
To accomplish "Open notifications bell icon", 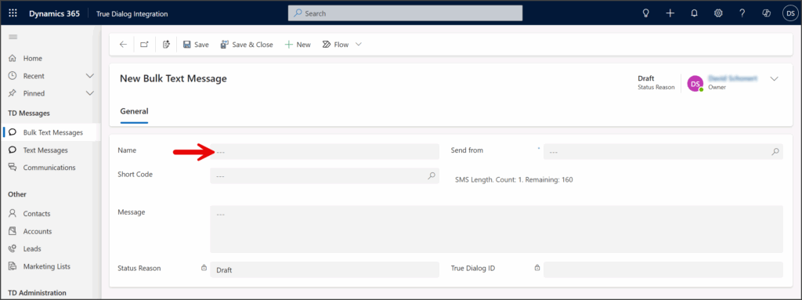I will [x=694, y=13].
